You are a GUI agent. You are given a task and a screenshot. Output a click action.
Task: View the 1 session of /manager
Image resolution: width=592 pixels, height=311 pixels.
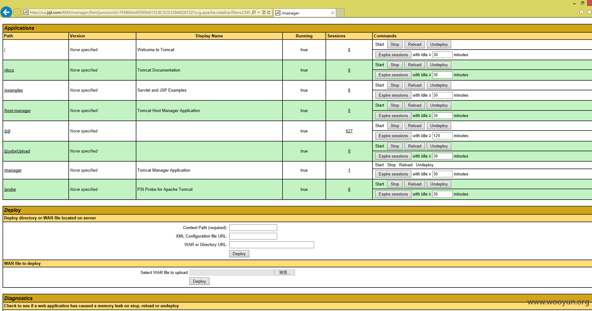349,170
